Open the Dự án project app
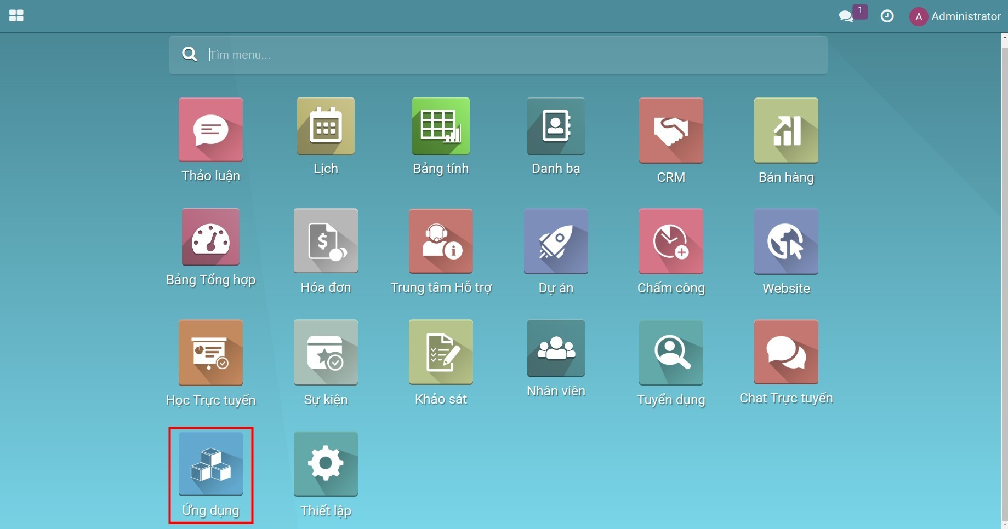This screenshot has width=1008, height=529. (x=556, y=241)
